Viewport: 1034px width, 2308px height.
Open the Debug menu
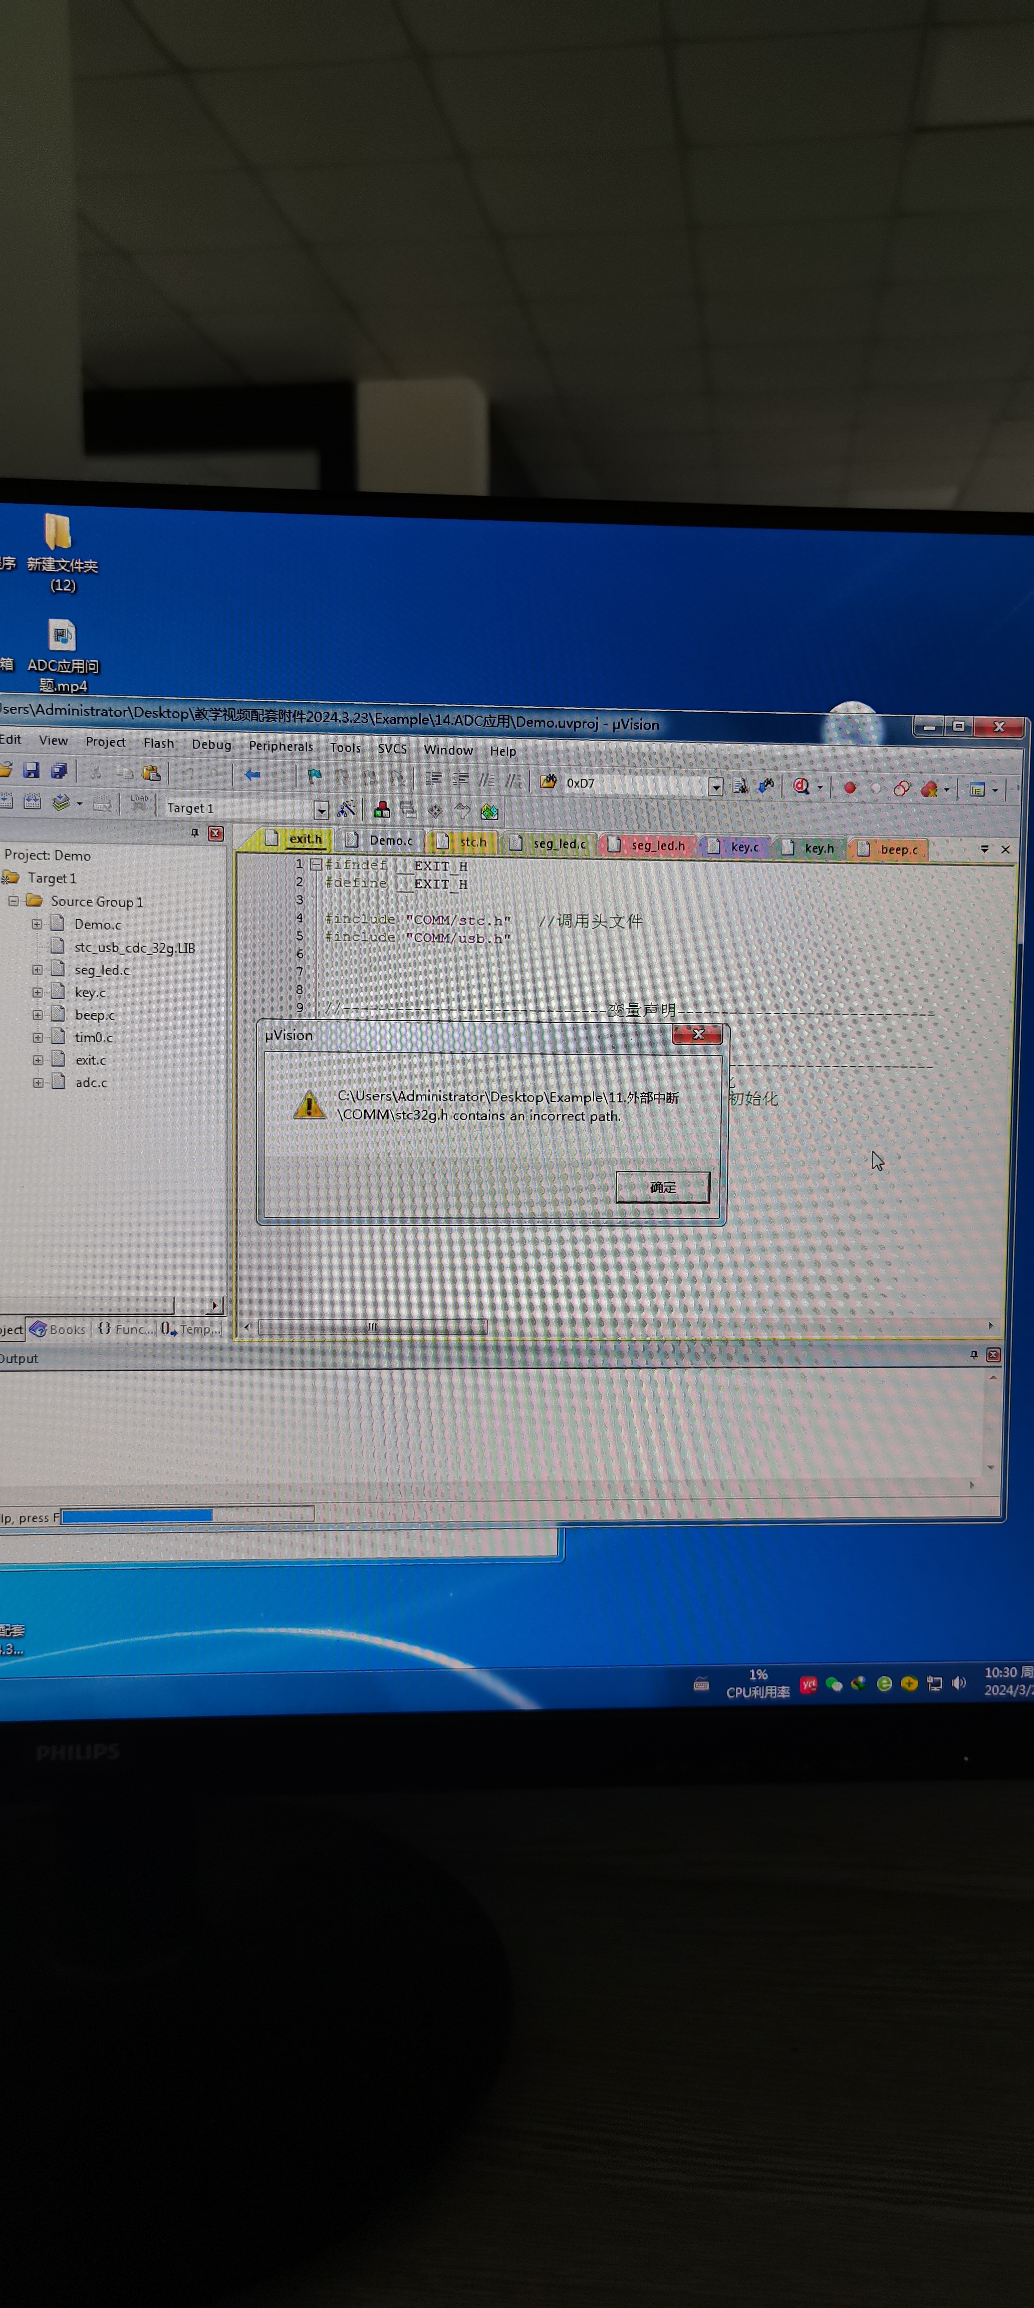click(211, 745)
